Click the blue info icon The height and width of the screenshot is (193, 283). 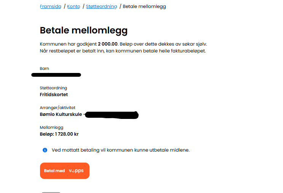pyautogui.click(x=45, y=150)
